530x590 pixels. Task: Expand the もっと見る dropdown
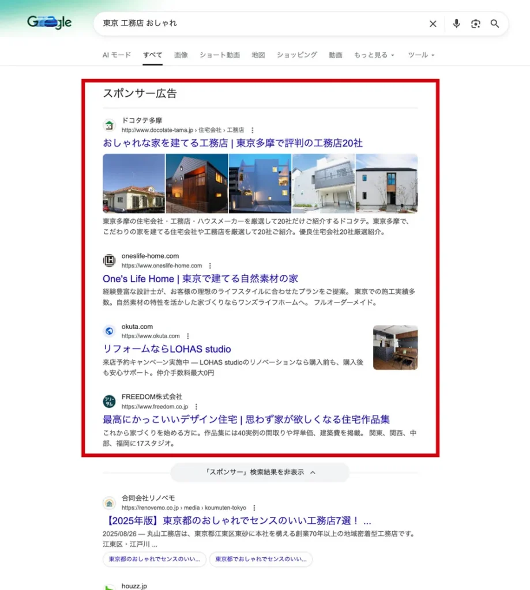(x=374, y=55)
